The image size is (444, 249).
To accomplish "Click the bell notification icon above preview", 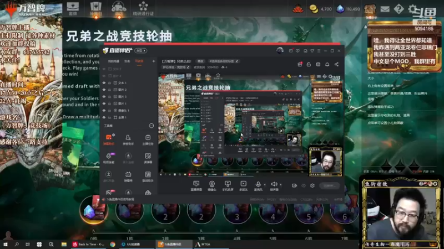I will coord(327,64).
